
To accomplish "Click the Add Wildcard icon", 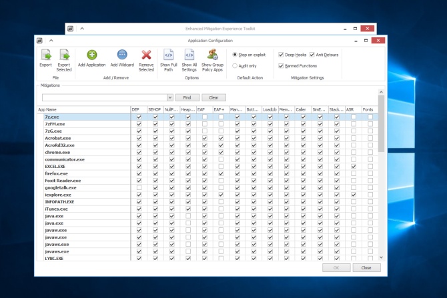I will (122, 55).
